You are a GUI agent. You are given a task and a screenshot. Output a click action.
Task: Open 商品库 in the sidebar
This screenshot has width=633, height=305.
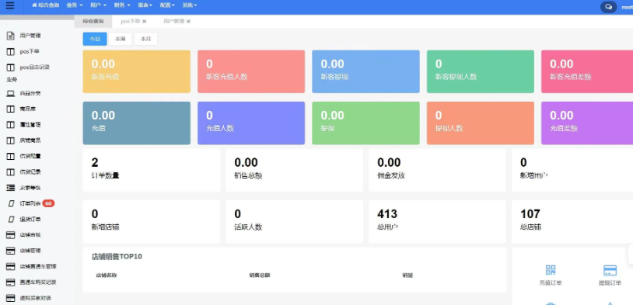click(28, 109)
